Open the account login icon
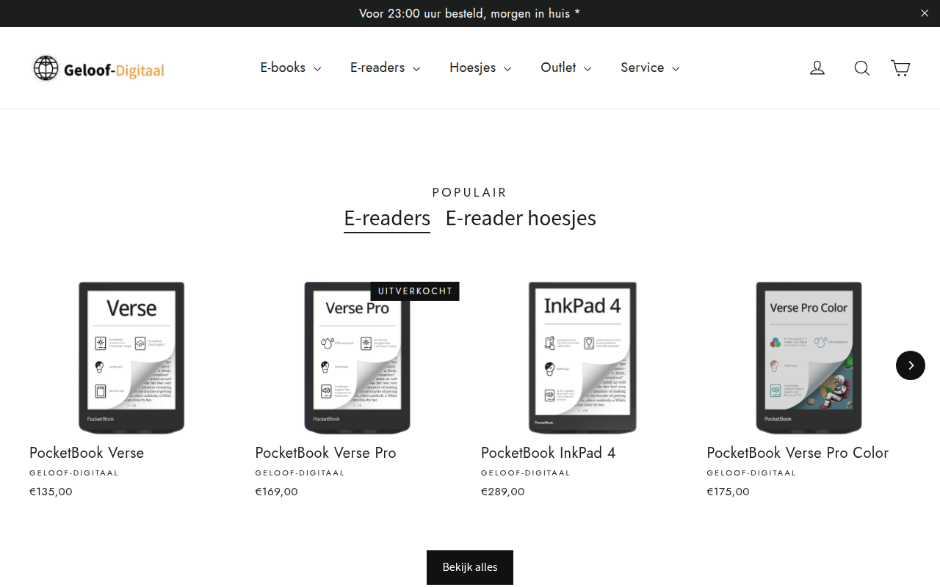Viewport: 940px width, 587px height. tap(817, 68)
